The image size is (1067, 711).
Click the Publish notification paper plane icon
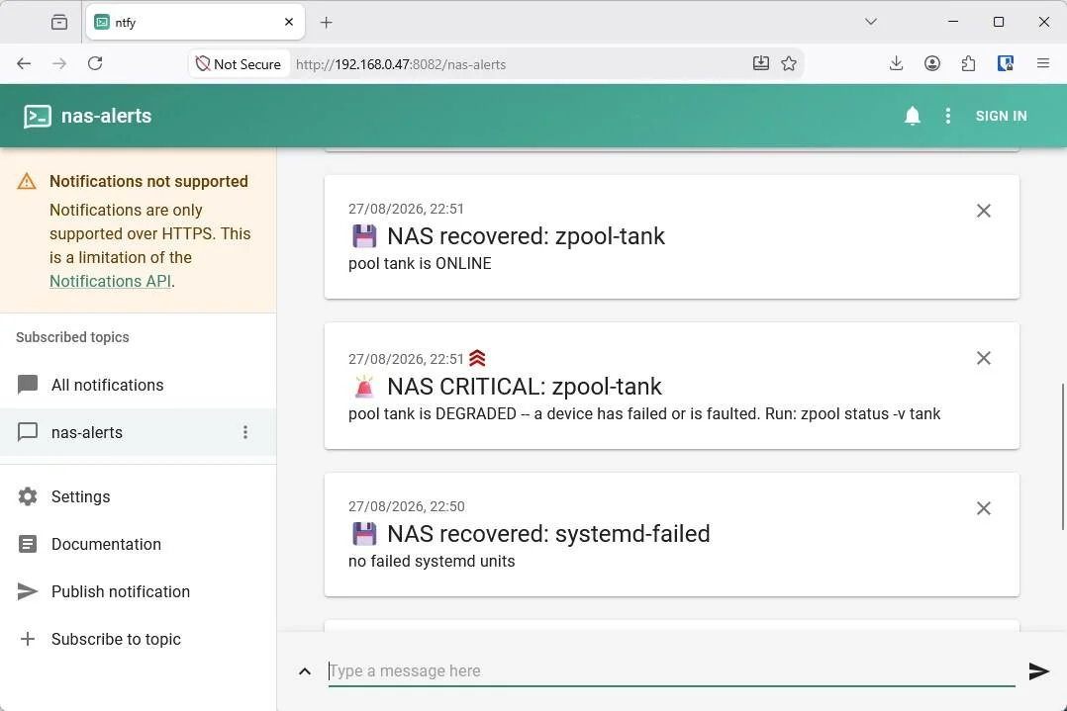[28, 592]
